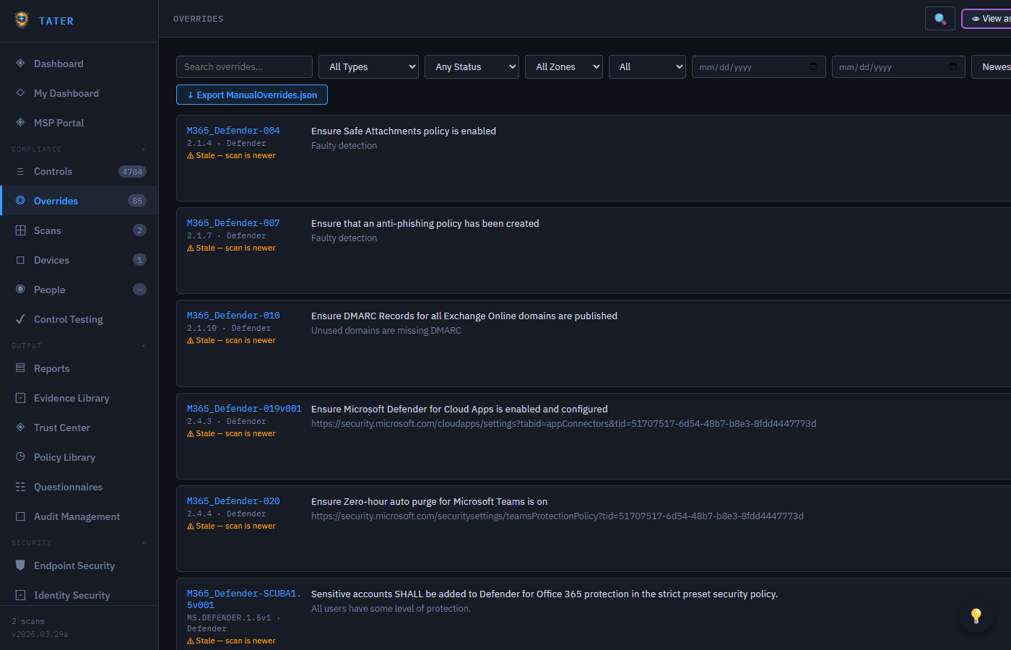Open the Questionnaires page
Image resolution: width=1011 pixels, height=650 pixels.
[79, 487]
